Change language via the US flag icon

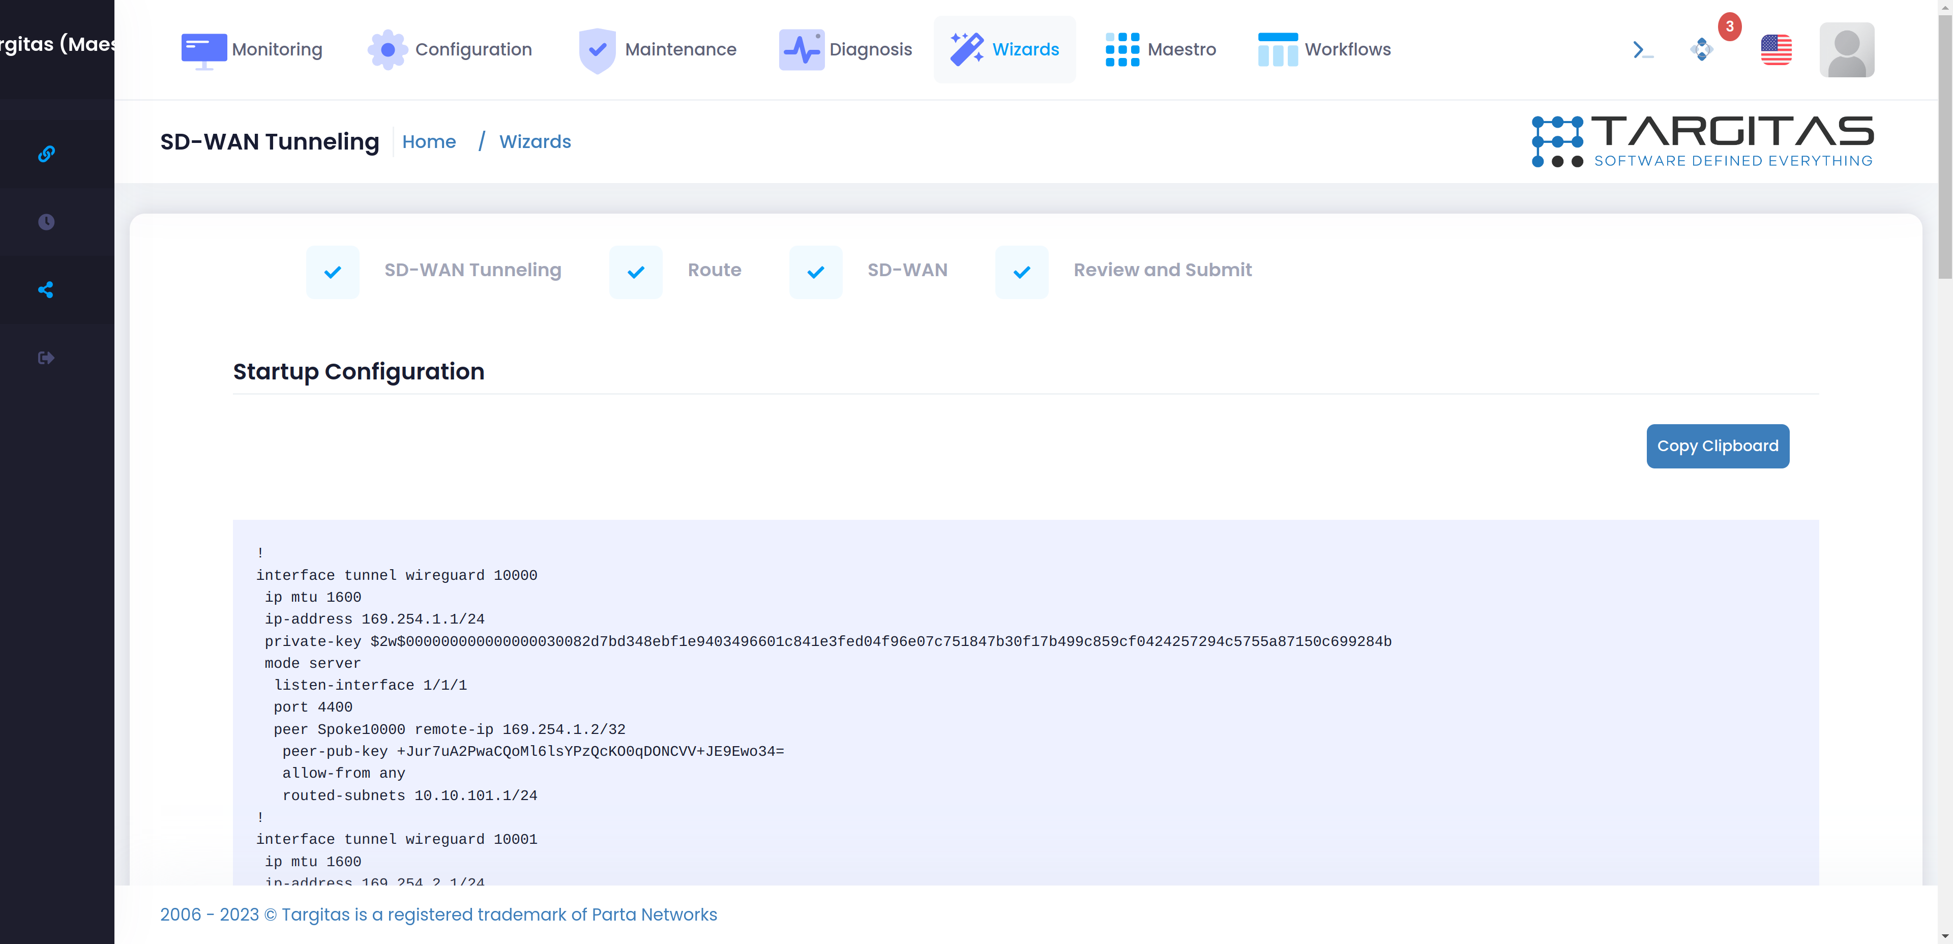(1776, 50)
